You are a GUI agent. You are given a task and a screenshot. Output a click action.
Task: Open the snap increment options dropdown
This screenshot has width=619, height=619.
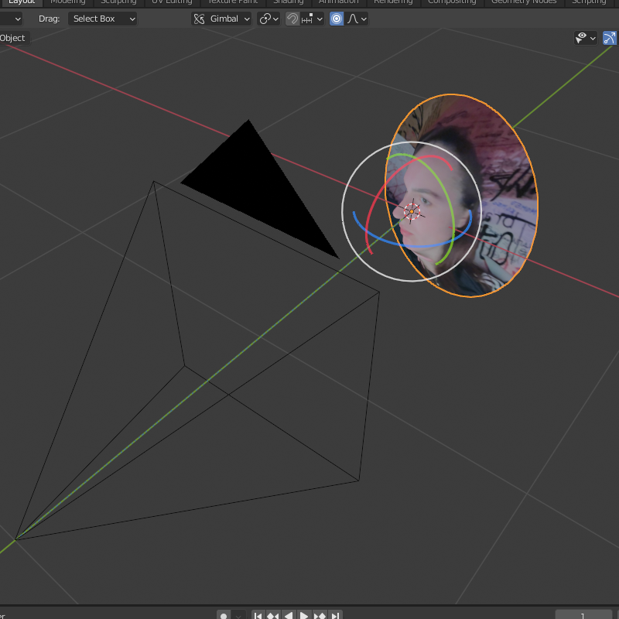313,19
